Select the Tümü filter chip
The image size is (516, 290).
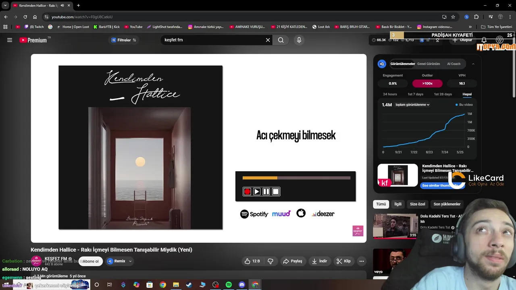(x=381, y=204)
